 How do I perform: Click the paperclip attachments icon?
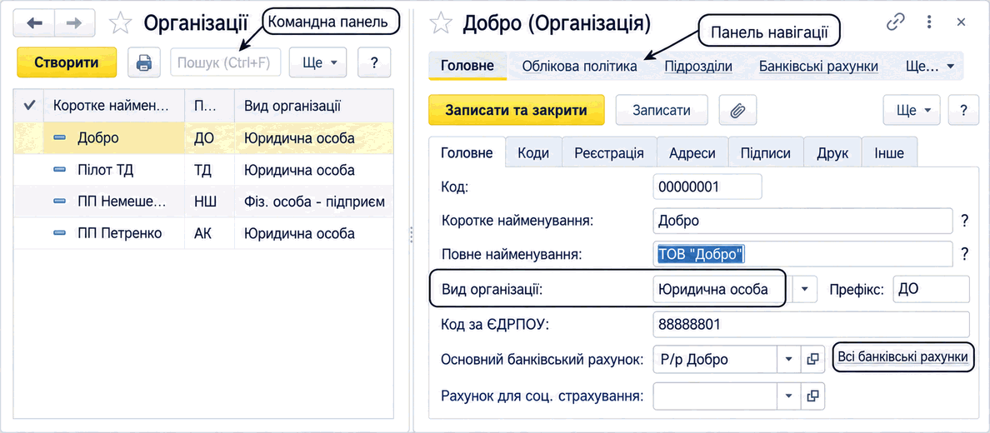tap(737, 111)
